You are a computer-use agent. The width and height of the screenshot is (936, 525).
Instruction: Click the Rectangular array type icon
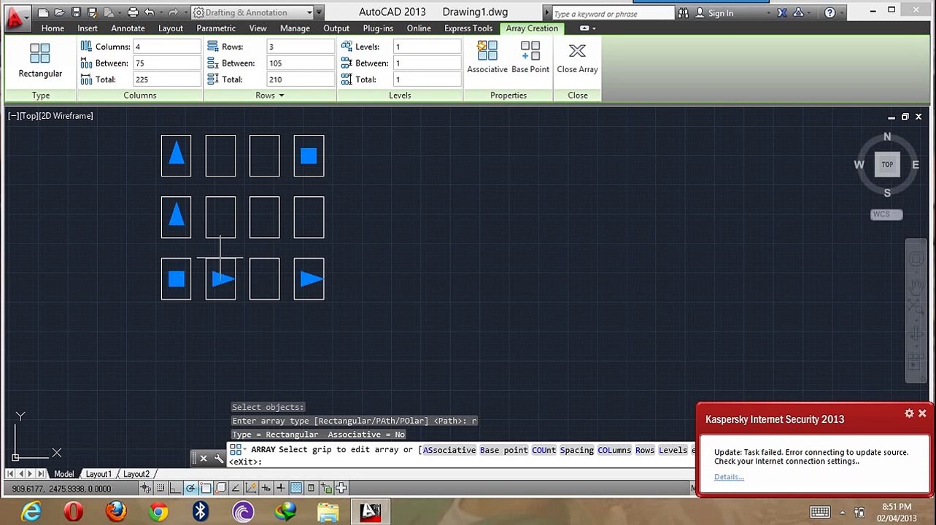[40, 53]
